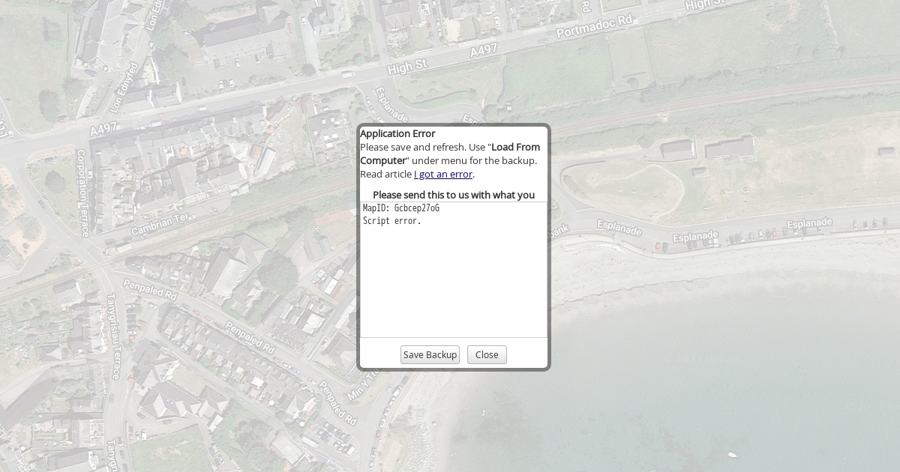Click the "MapID: Gcbcep27oG" line
This screenshot has height=472, width=900.
click(x=401, y=208)
